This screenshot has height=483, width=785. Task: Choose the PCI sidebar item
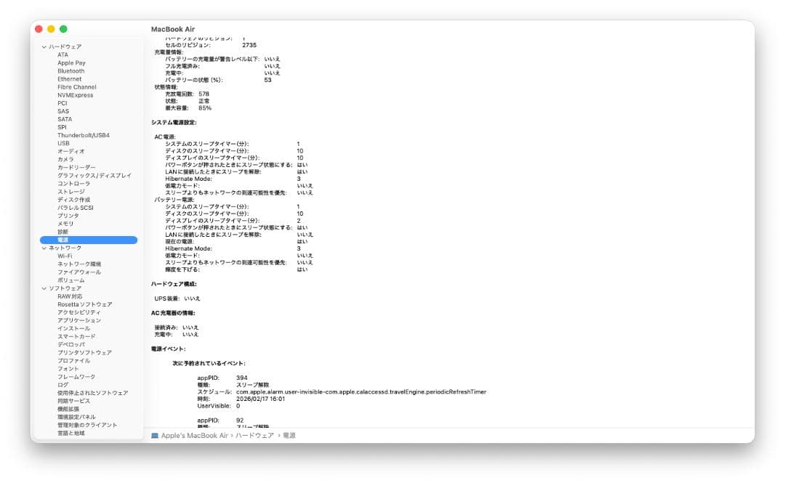[x=62, y=103]
